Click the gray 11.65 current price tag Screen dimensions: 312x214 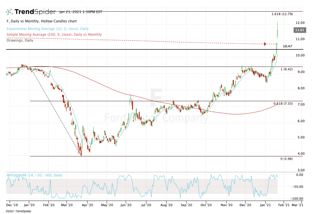coord(298,30)
